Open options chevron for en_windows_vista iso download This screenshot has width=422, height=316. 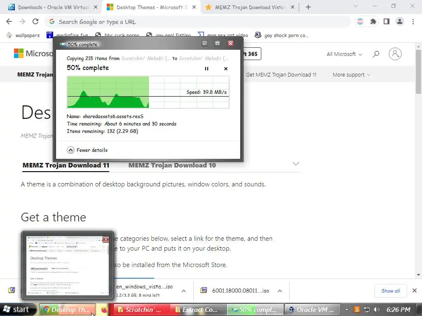(x=184, y=291)
